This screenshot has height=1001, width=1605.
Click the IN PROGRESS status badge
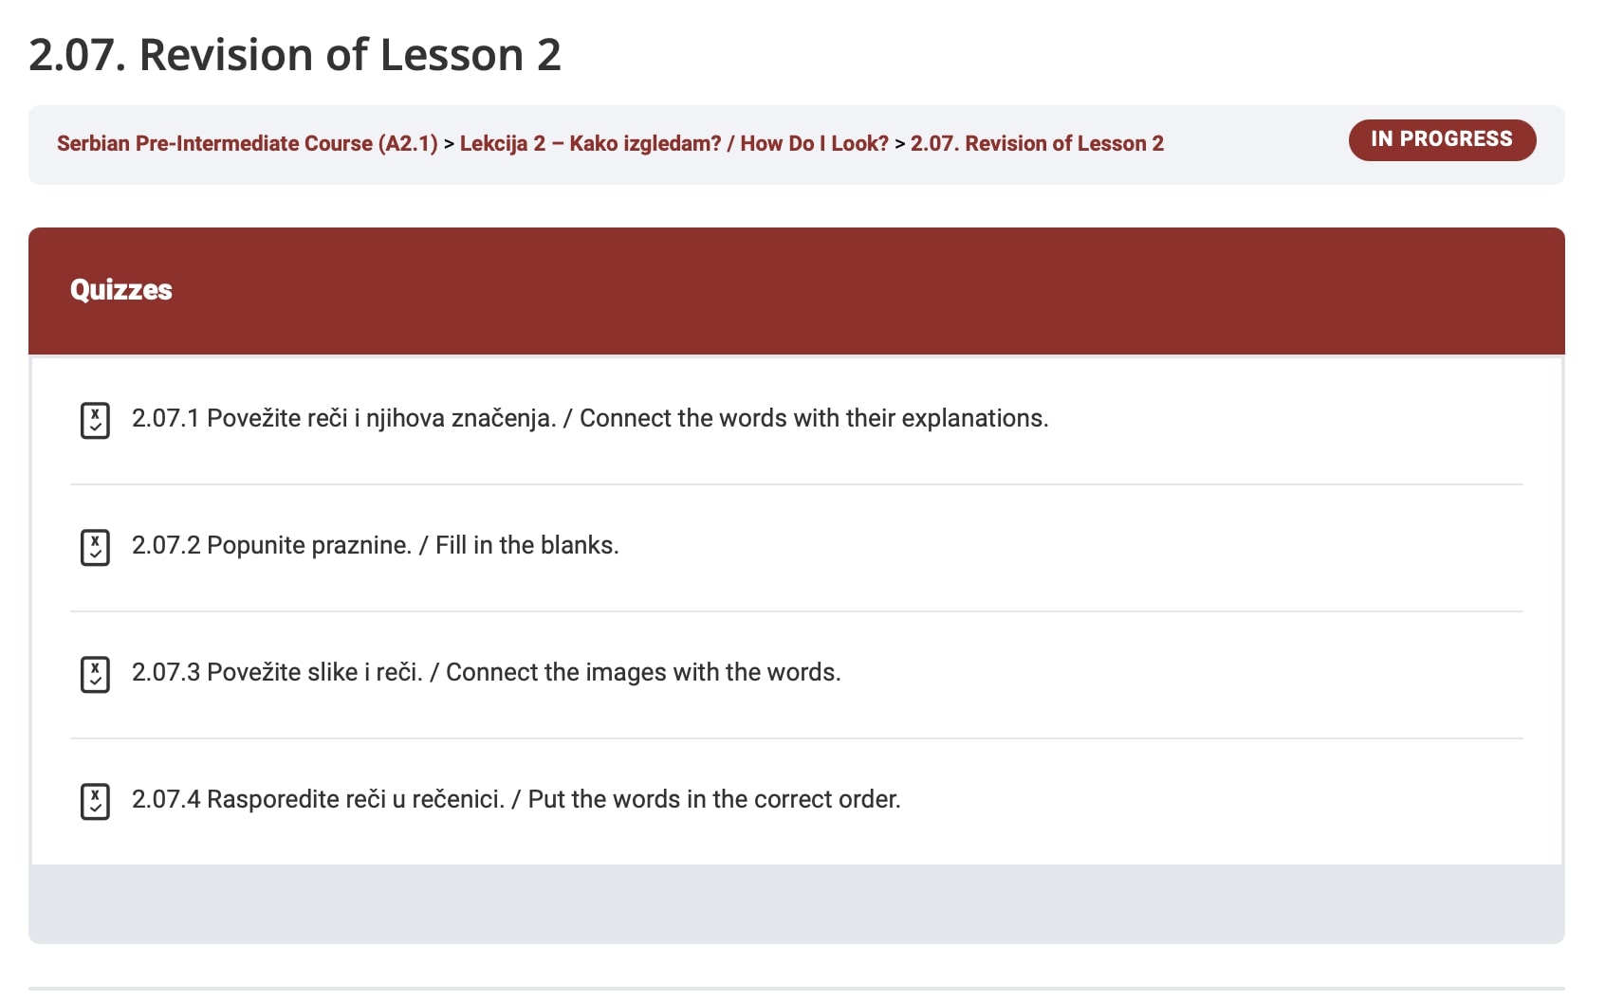click(1442, 139)
